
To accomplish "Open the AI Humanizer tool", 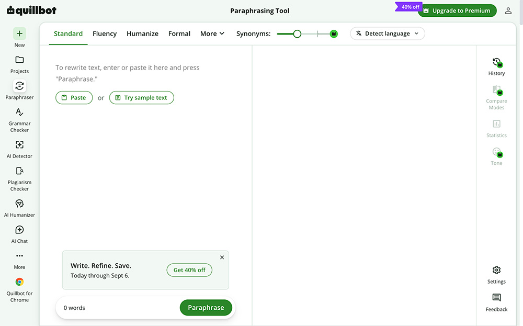I will pyautogui.click(x=19, y=208).
